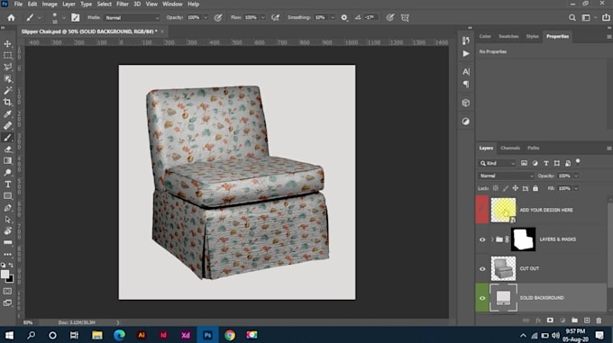Toggle pressure for opacity button
The height and width of the screenshot is (343, 613).
pyautogui.click(x=218, y=18)
